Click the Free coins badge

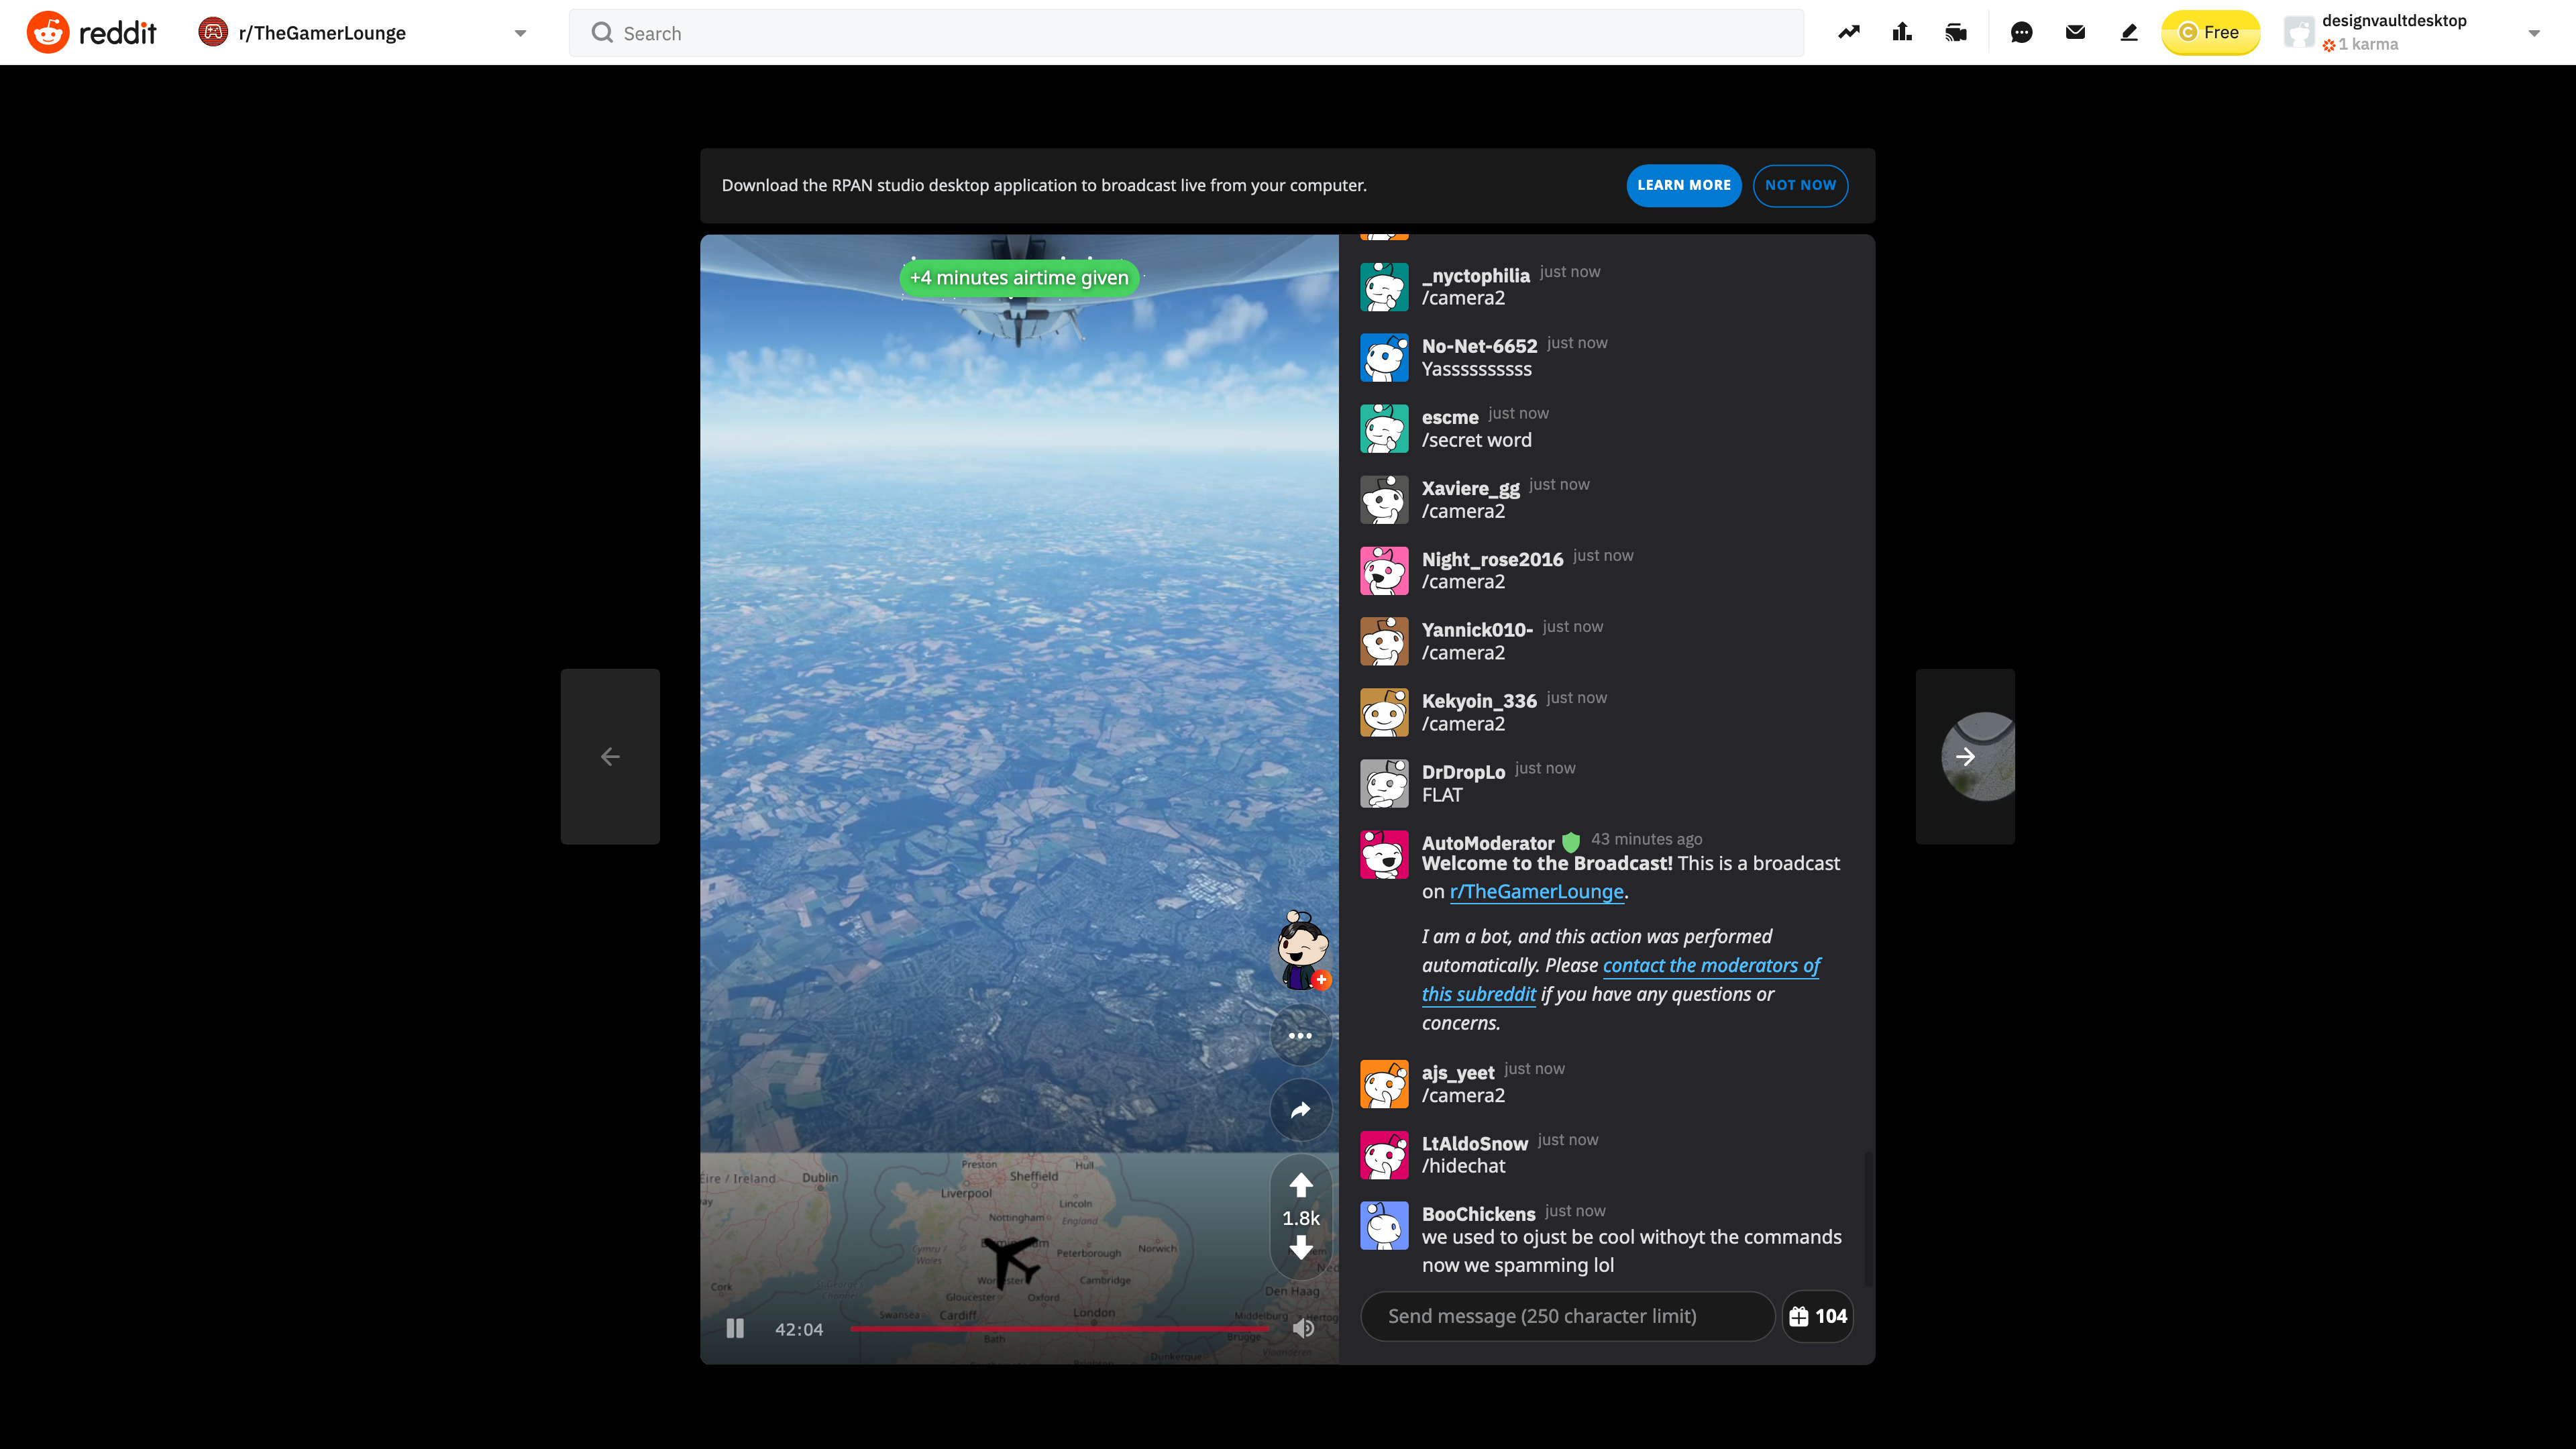click(x=2211, y=32)
